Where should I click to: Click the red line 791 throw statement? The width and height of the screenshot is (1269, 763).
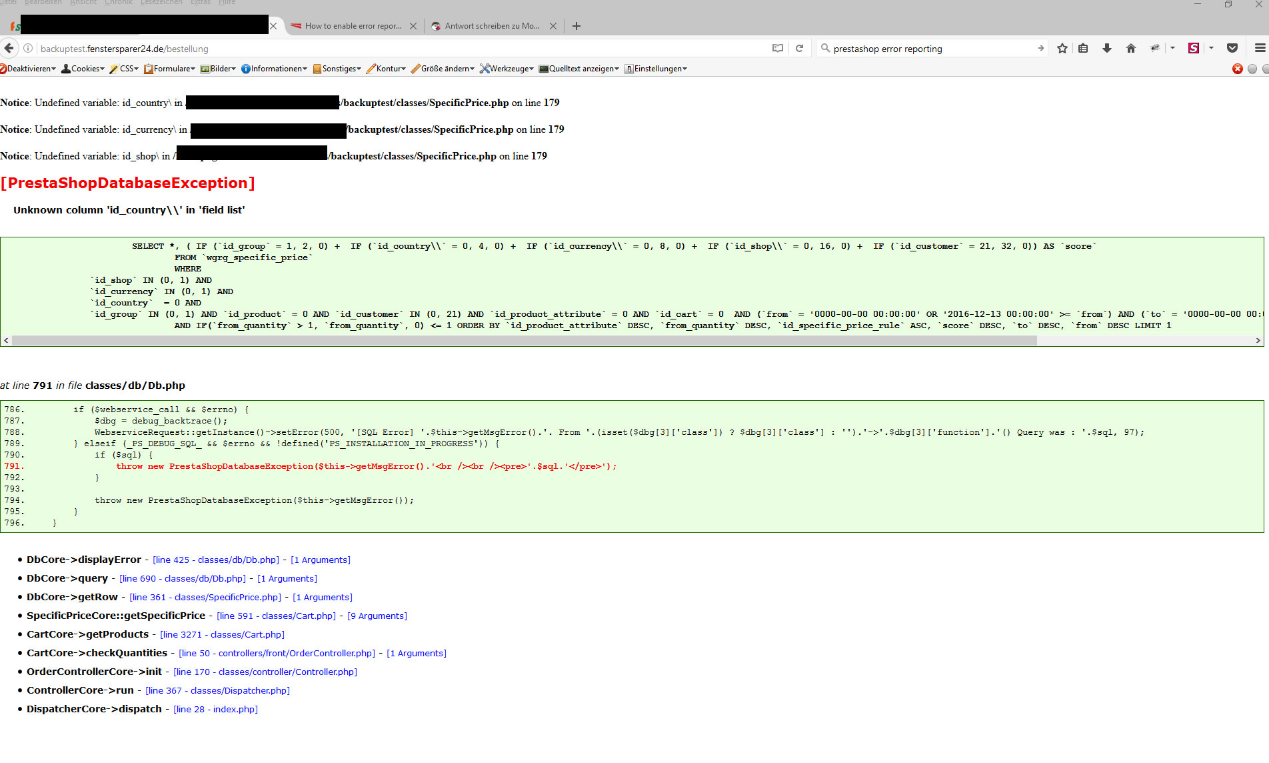(x=367, y=466)
